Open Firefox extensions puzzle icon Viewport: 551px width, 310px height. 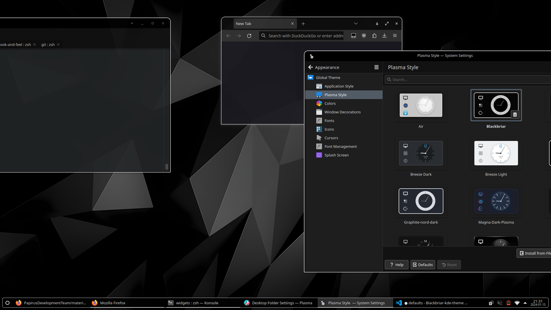pos(374,36)
